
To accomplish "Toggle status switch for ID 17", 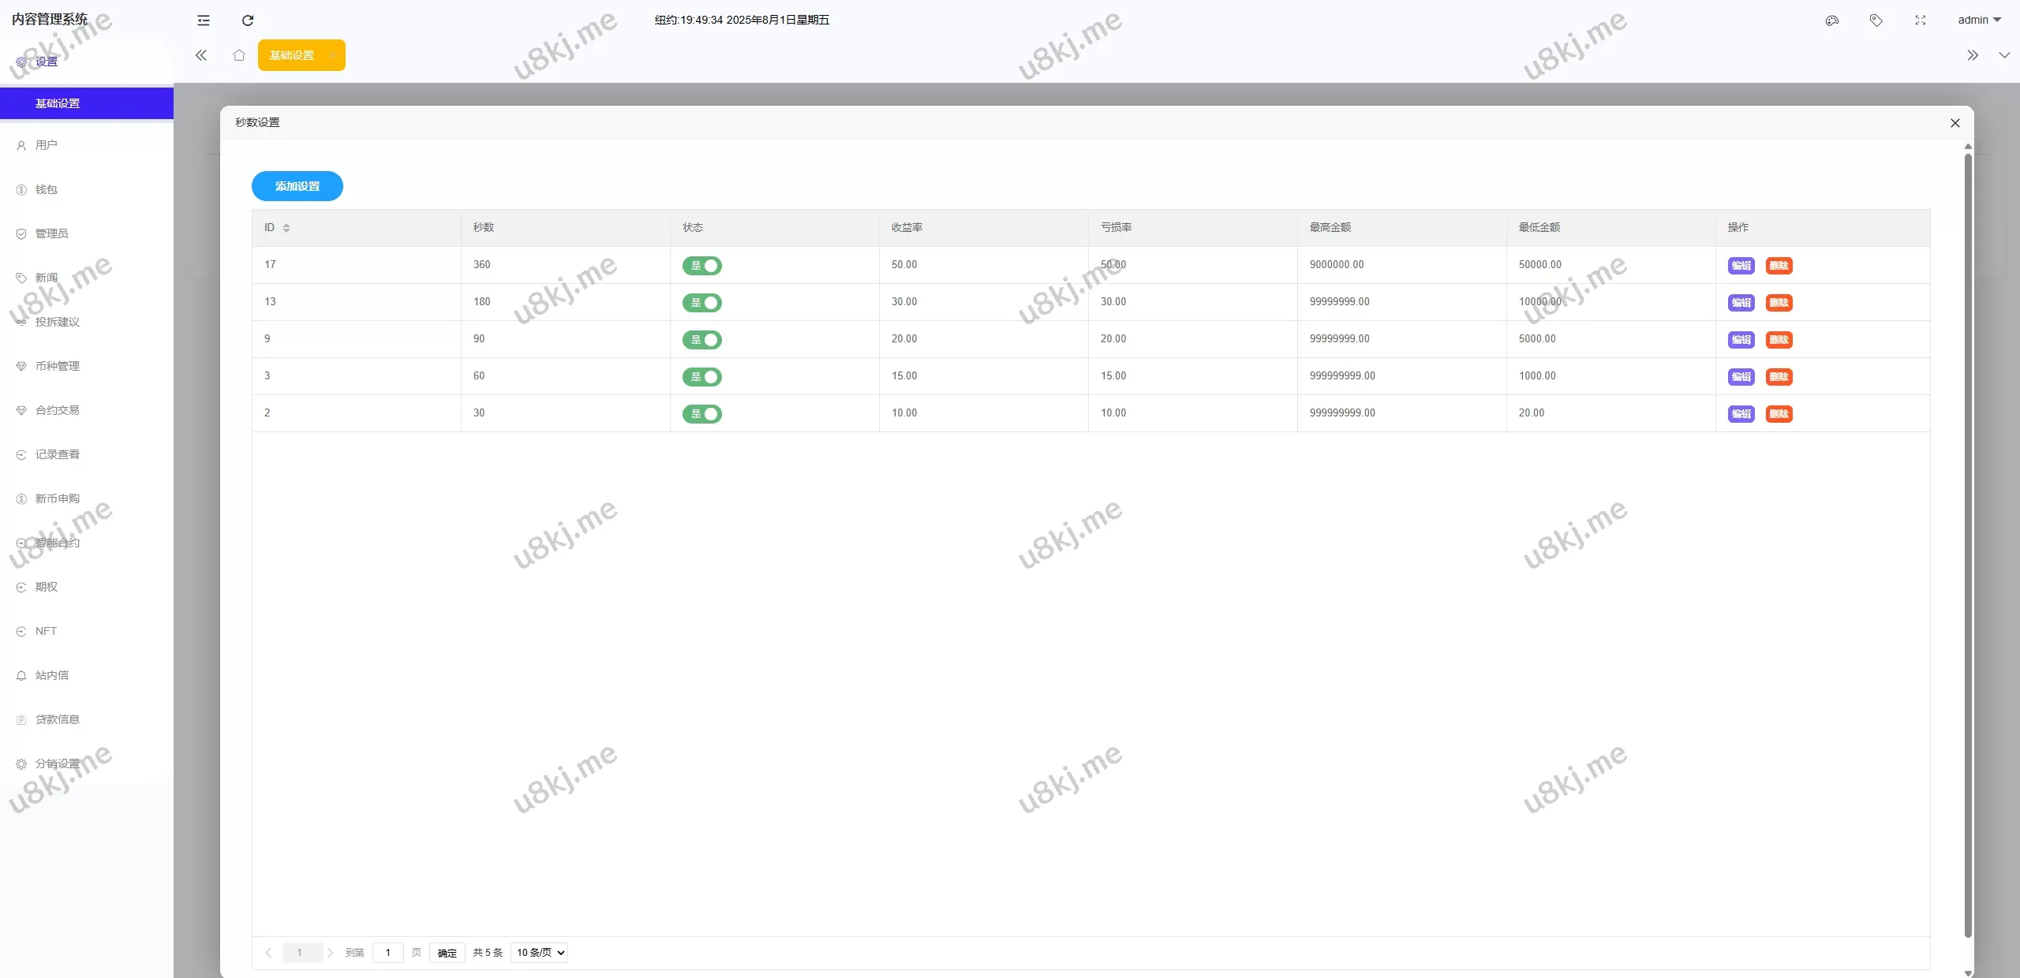I will click(702, 266).
